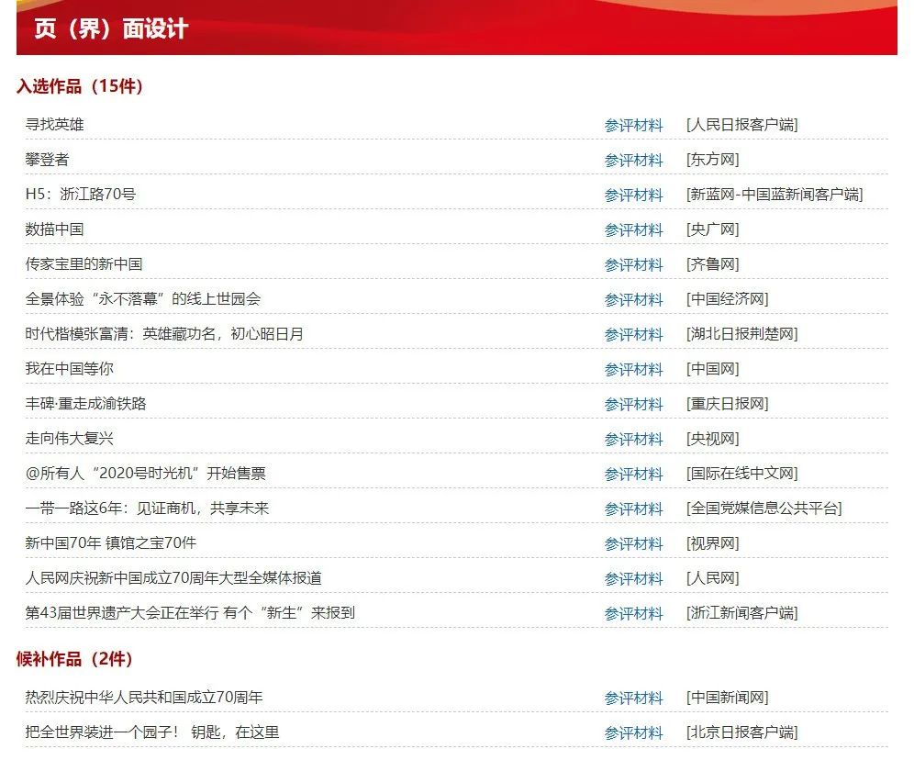Open 参评材料 link for 把全世界装进一个园子 row
The image size is (914, 760).
click(633, 733)
